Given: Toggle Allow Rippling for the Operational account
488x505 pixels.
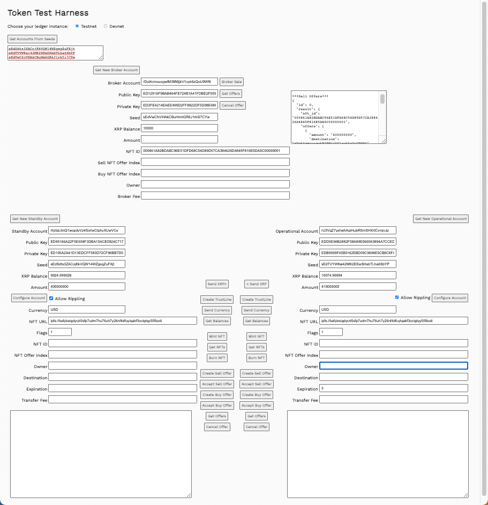Looking at the screenshot, I should click(x=397, y=297).
